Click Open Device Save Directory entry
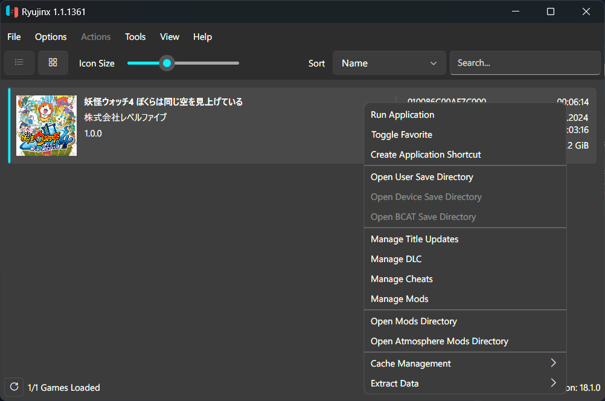Screen dimensions: 605x401 tap(465, 197)
